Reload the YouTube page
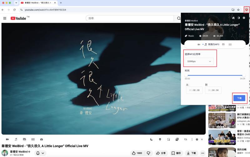The image size is (250, 157). pyautogui.click(x=14, y=10)
